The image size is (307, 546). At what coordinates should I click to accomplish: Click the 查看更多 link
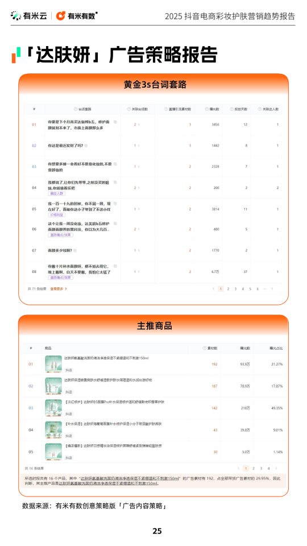pyautogui.click(x=59, y=289)
